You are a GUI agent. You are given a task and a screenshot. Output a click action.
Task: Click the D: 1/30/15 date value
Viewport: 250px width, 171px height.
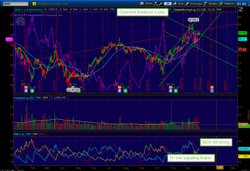51,9
